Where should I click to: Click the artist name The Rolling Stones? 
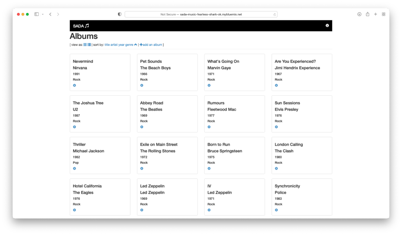(158, 151)
